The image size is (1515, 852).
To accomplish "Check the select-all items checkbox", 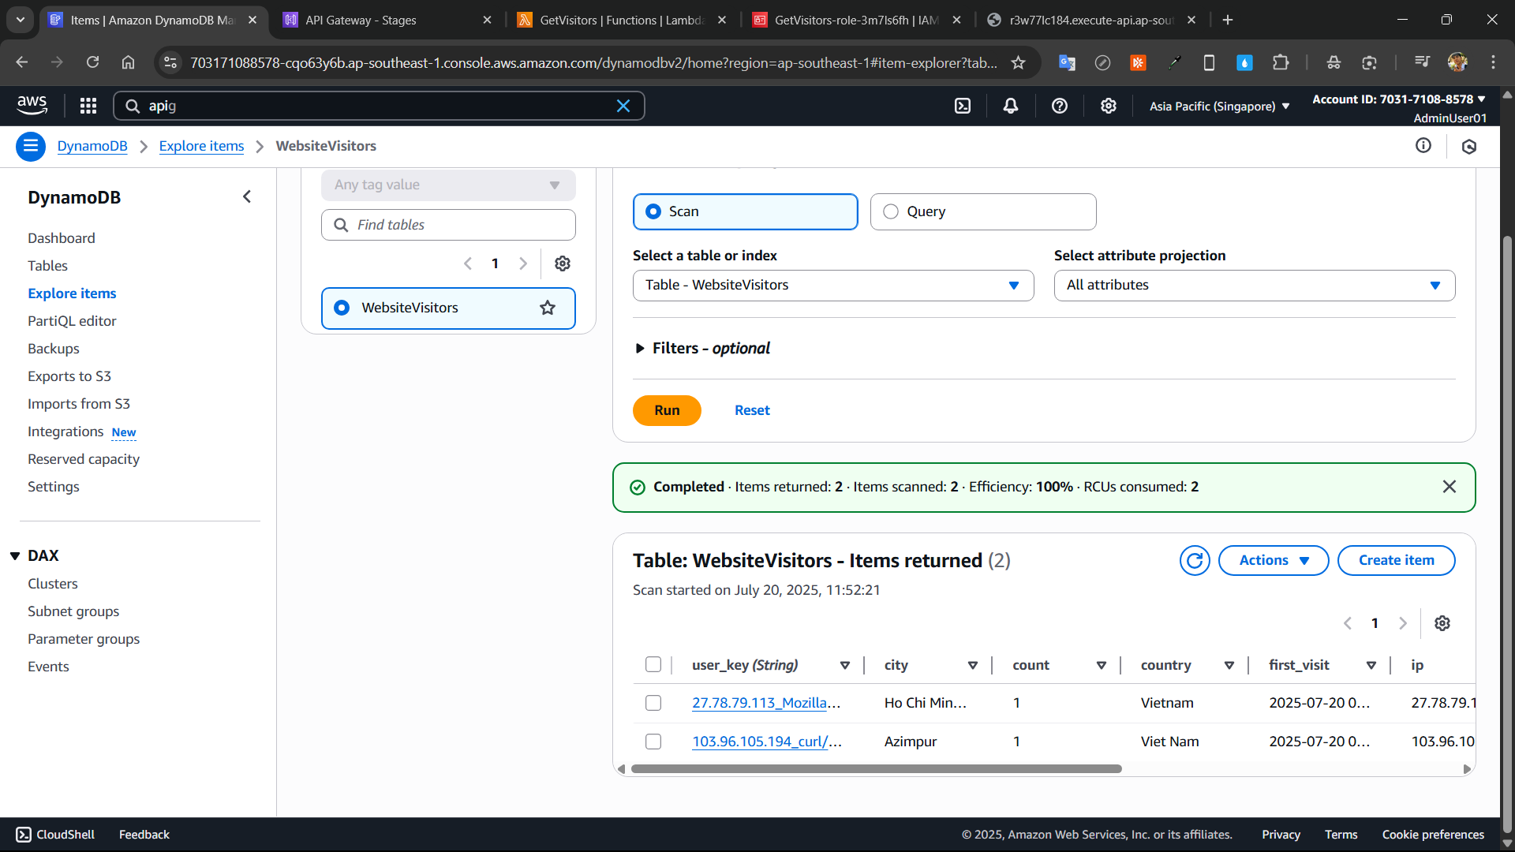I will click(x=653, y=664).
